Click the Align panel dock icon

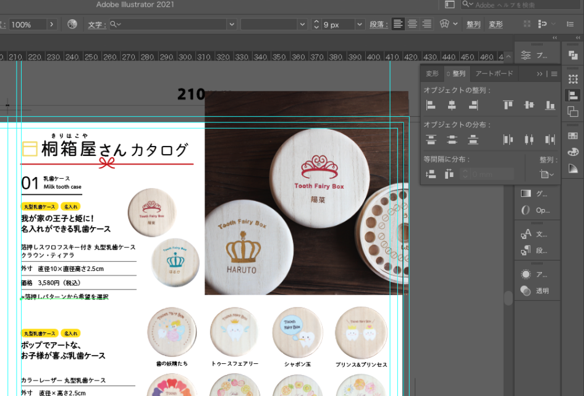tap(573, 95)
